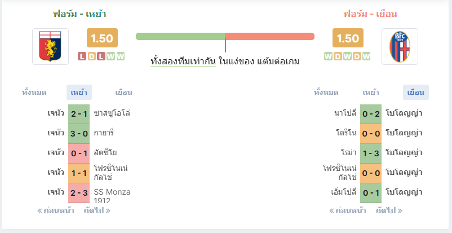Select เหย้า tab in Bologna form list
Screen dimensions: 452x233
[371, 93]
